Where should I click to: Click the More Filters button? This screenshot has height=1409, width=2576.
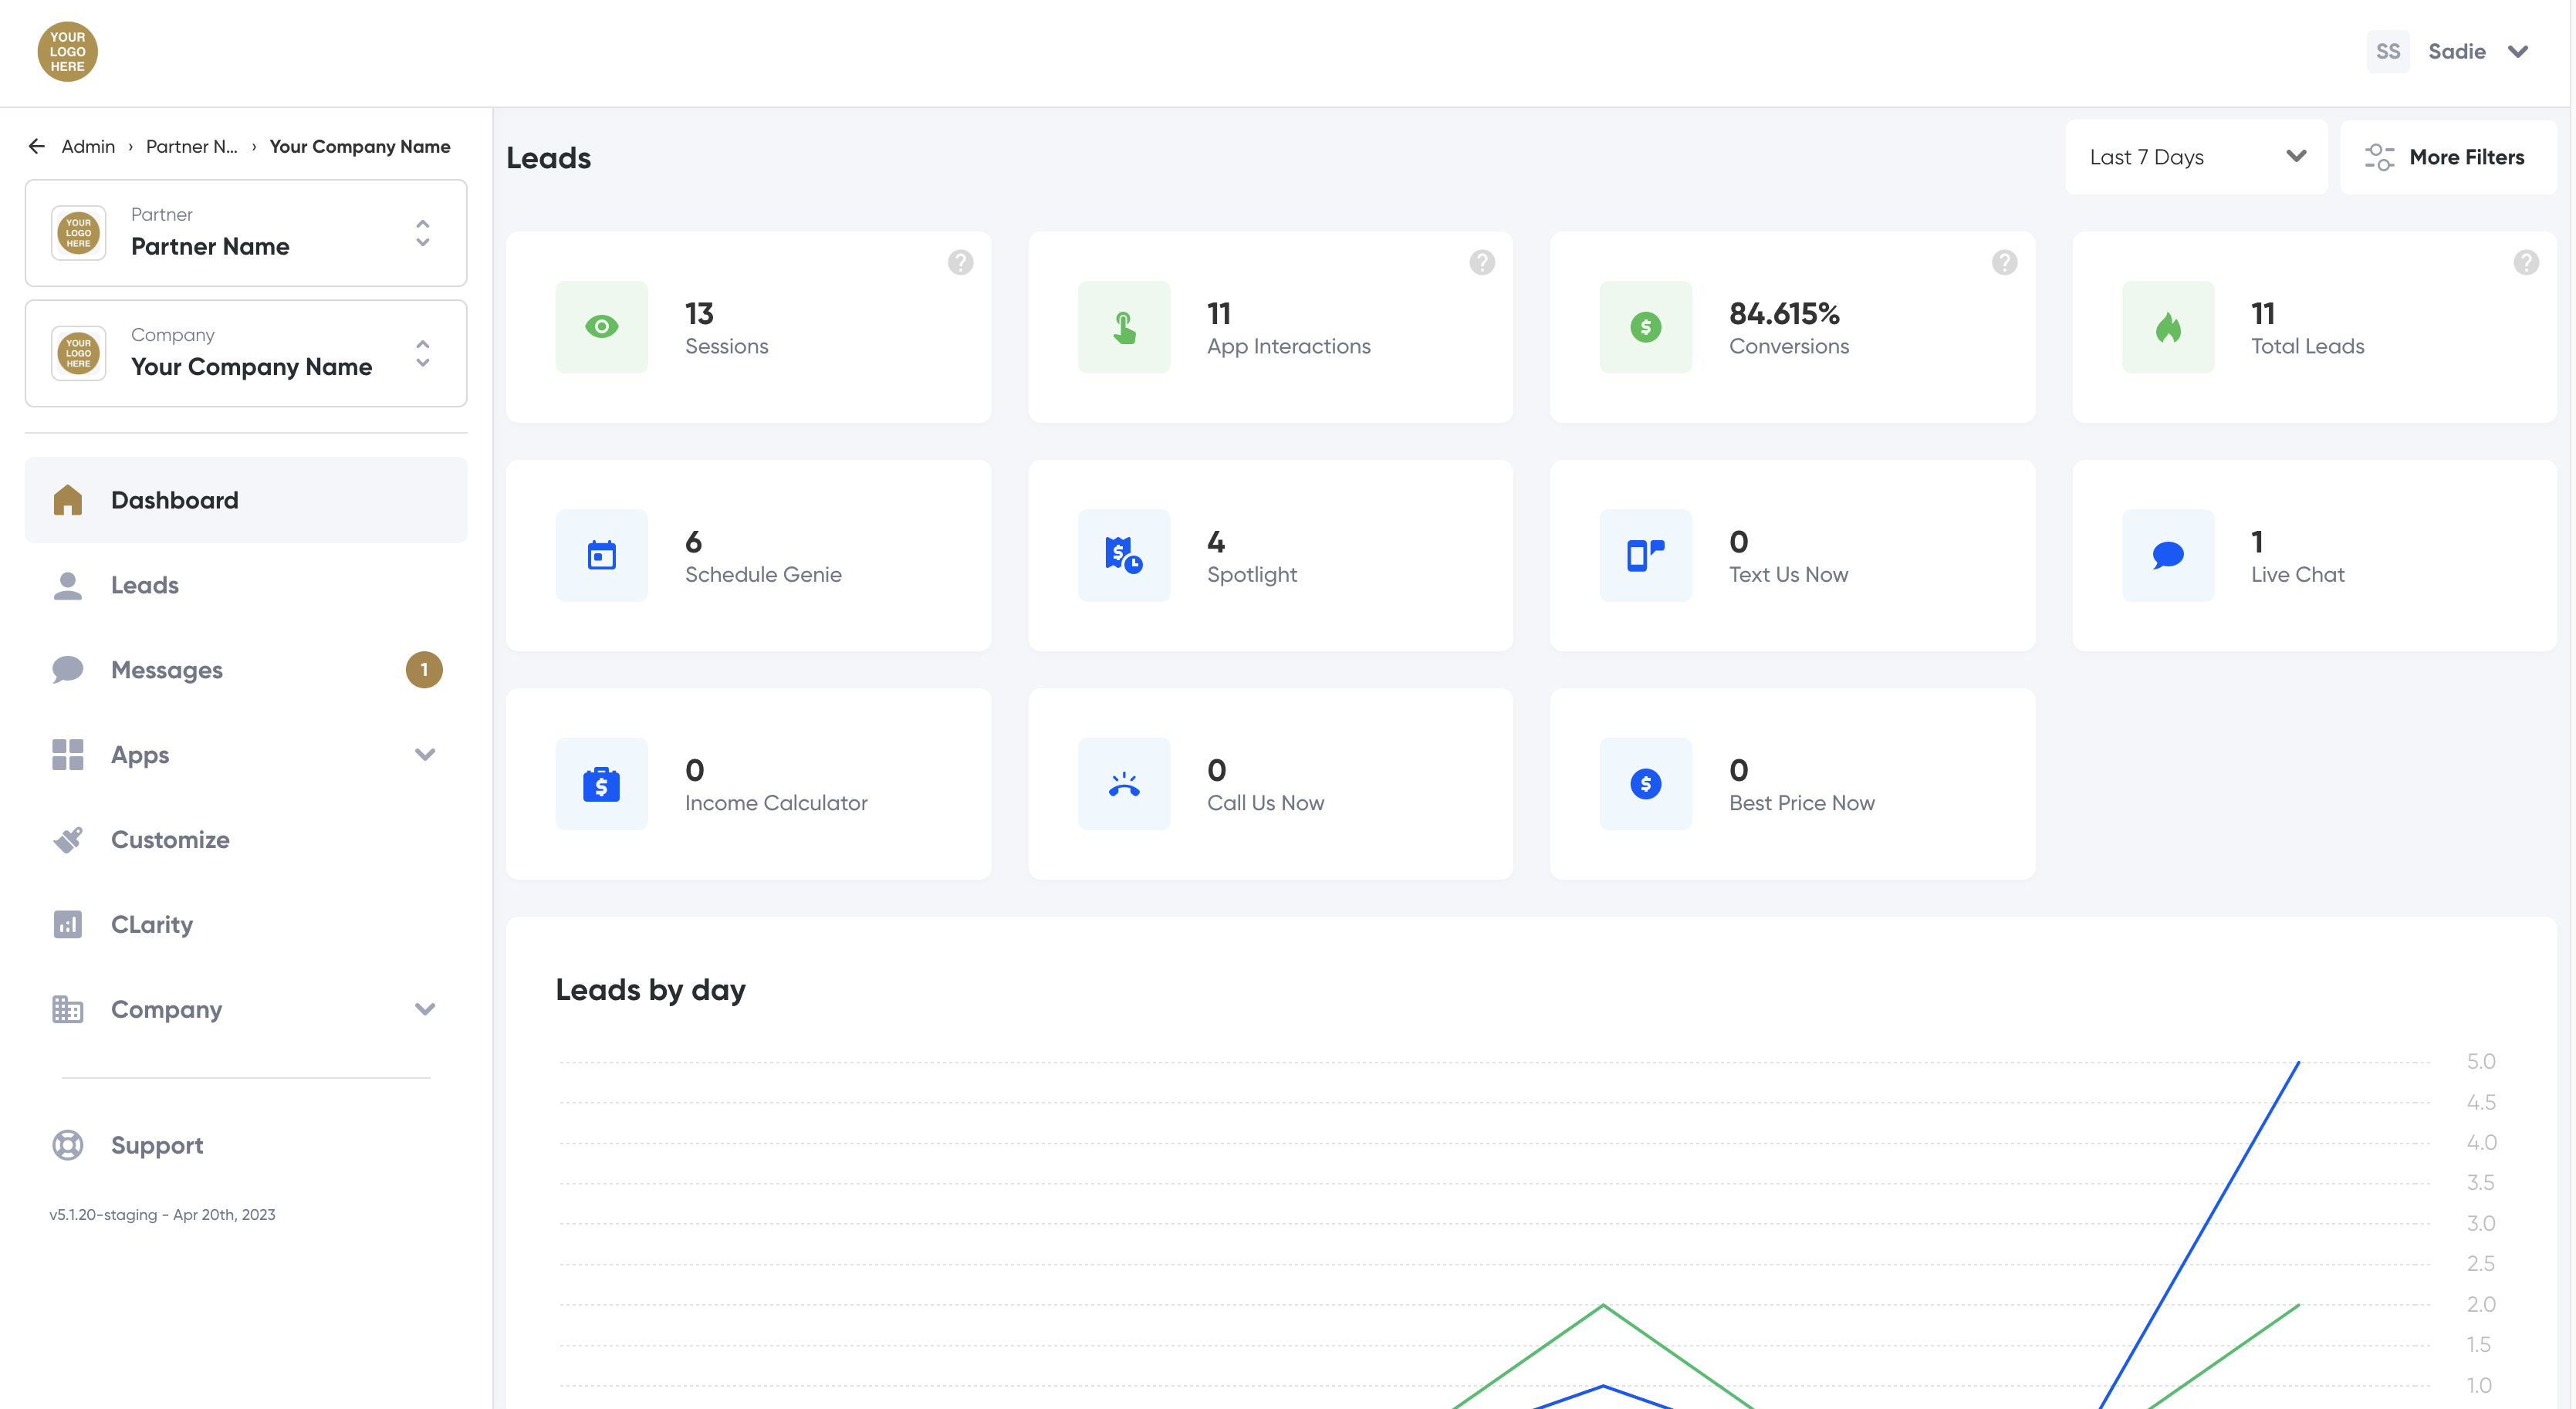(2447, 157)
